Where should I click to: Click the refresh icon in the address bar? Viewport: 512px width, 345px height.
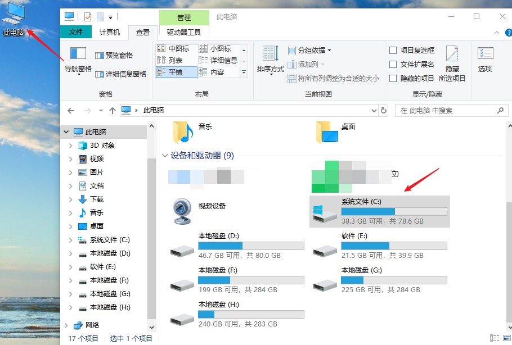pyautogui.click(x=384, y=110)
